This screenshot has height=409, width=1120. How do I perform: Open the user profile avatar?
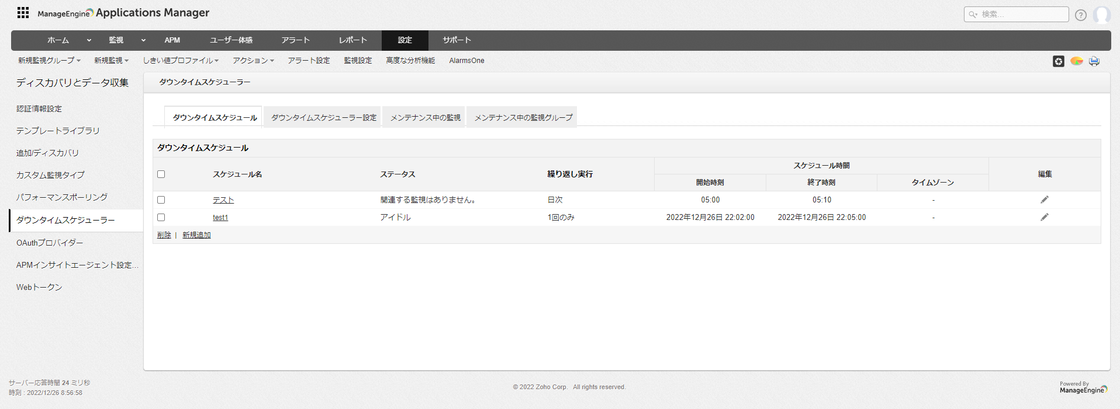click(1101, 15)
